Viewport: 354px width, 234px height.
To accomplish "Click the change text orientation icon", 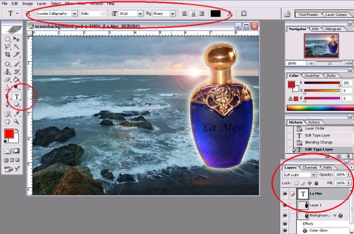I will pyautogui.click(x=28, y=14).
